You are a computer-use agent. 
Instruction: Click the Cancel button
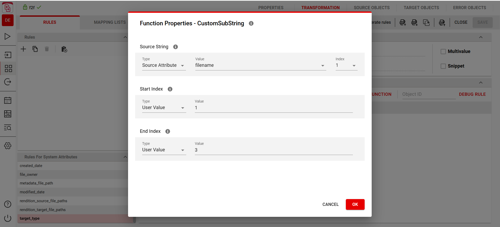(330, 204)
